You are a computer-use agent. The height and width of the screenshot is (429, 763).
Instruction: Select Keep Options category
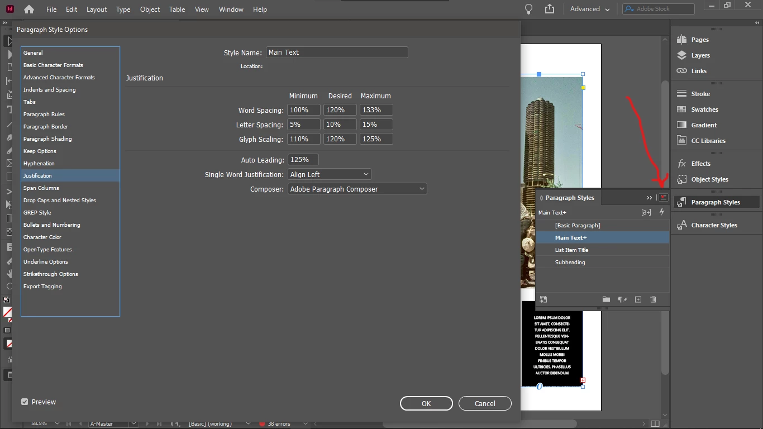(x=70, y=151)
